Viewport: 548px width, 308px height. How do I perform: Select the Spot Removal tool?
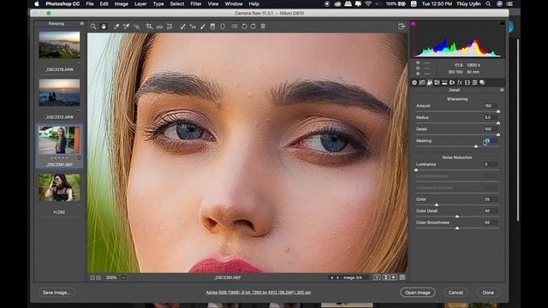(x=182, y=27)
